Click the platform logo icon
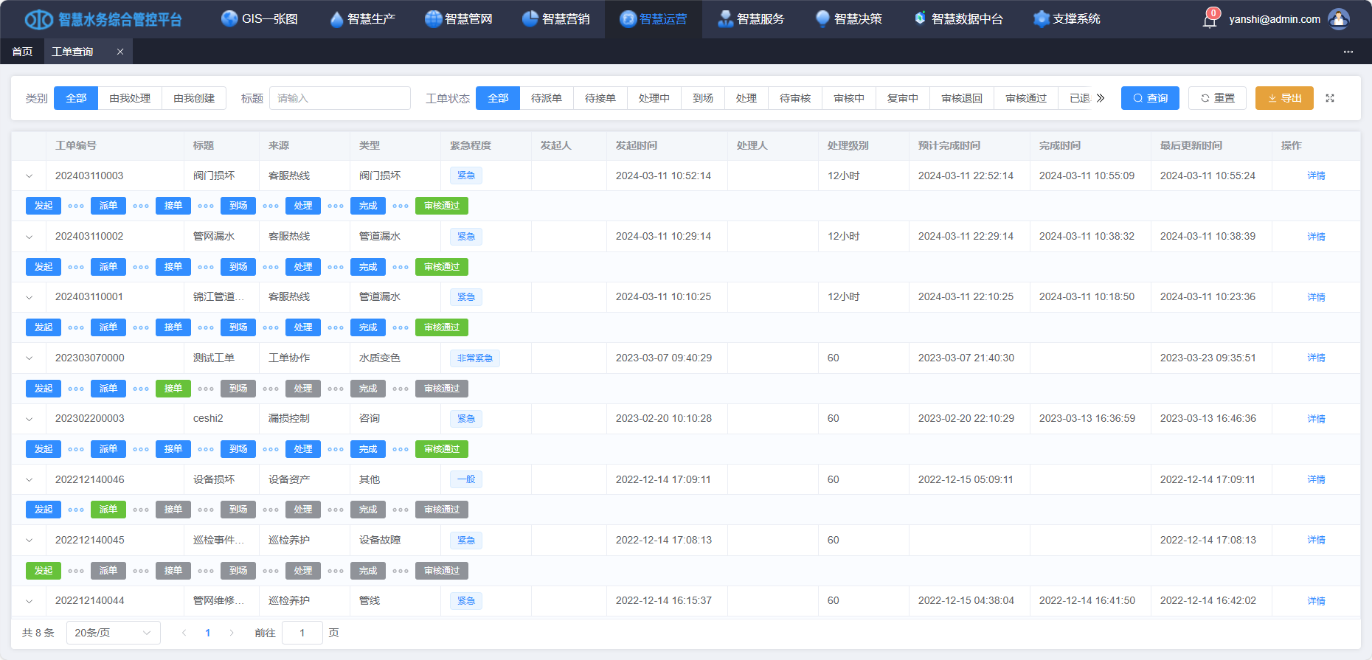This screenshot has height=660, width=1372. [x=38, y=19]
